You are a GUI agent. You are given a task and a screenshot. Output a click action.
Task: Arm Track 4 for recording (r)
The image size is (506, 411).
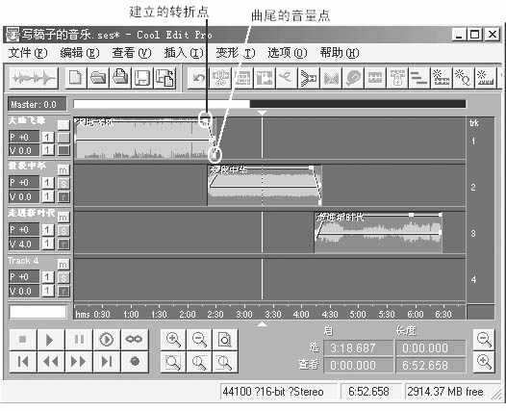coord(63,292)
